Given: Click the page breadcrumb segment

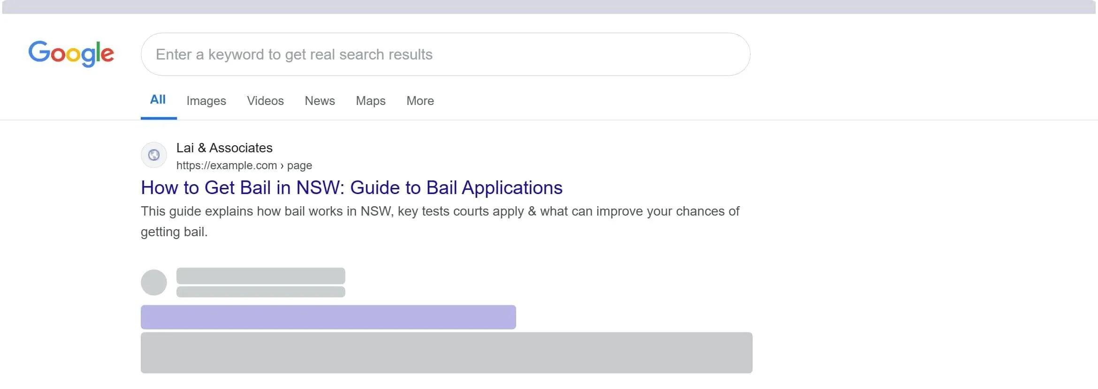Looking at the screenshot, I should tap(300, 165).
